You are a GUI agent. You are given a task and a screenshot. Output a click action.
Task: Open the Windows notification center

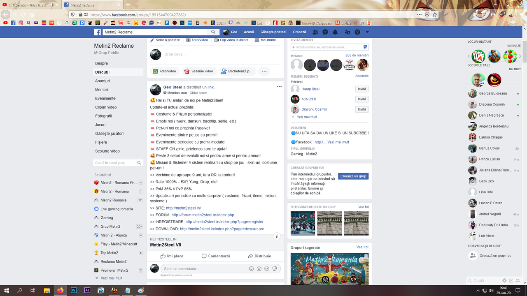point(518,290)
